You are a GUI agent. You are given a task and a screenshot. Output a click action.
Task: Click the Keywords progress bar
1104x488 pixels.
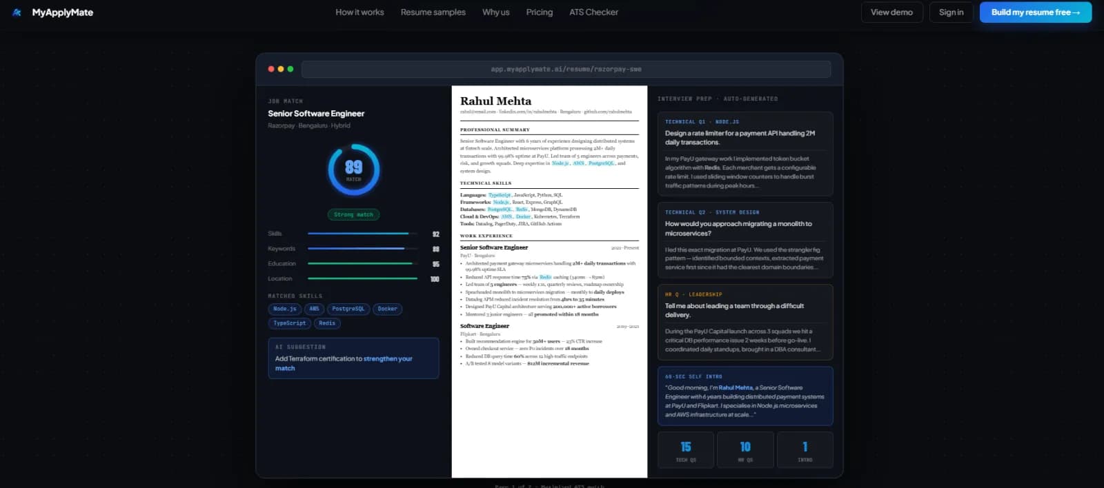362,249
